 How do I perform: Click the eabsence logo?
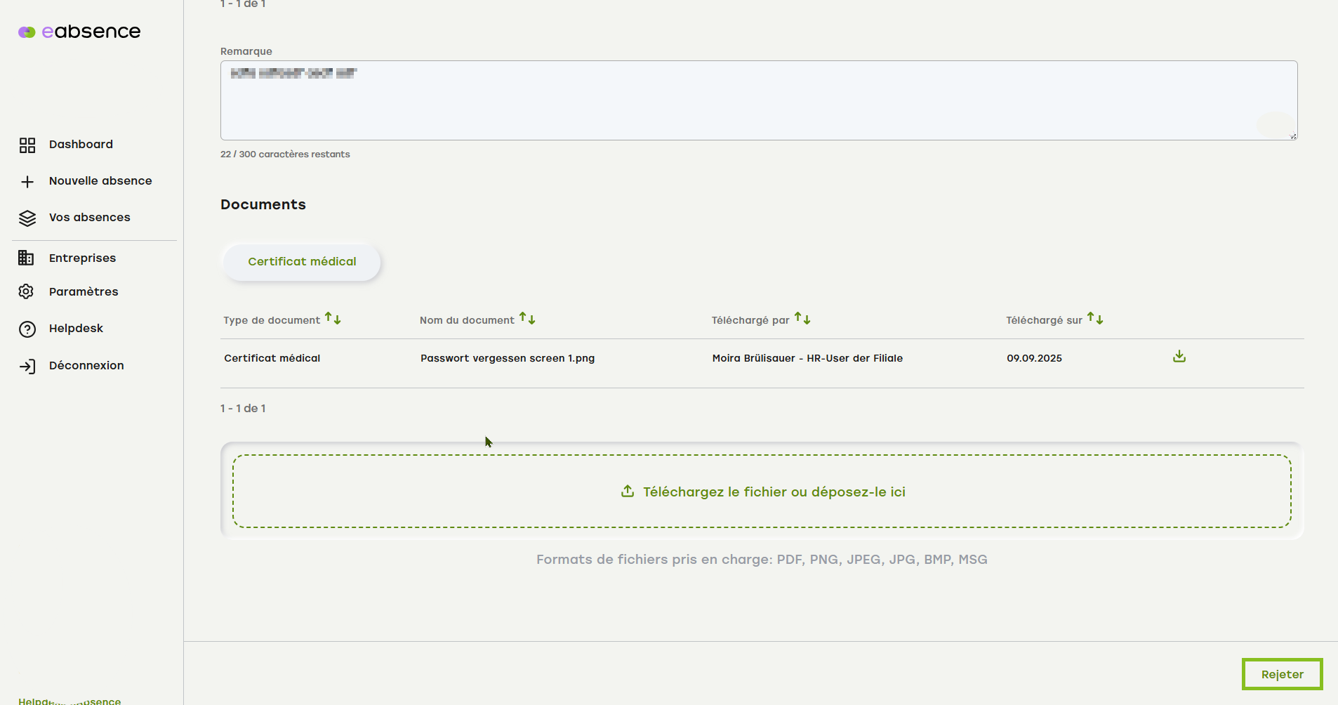[x=79, y=32]
